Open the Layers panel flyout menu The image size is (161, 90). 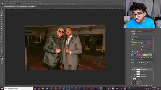click(x=153, y=60)
